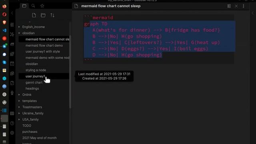This screenshot has height=144, width=256.
Task: Open the calendar daily note ribbon icon
Action: tap(12, 64)
